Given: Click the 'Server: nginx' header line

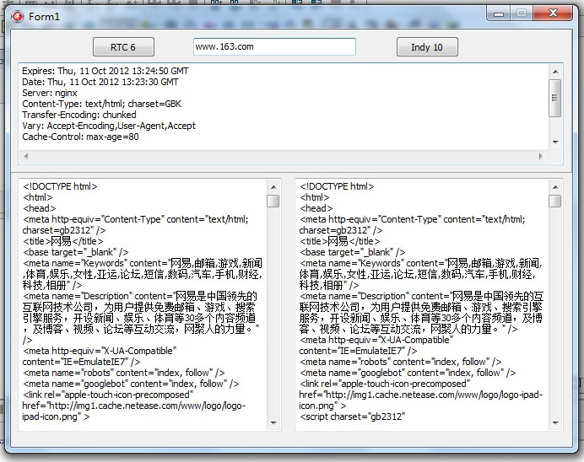Looking at the screenshot, I should click(x=50, y=93).
